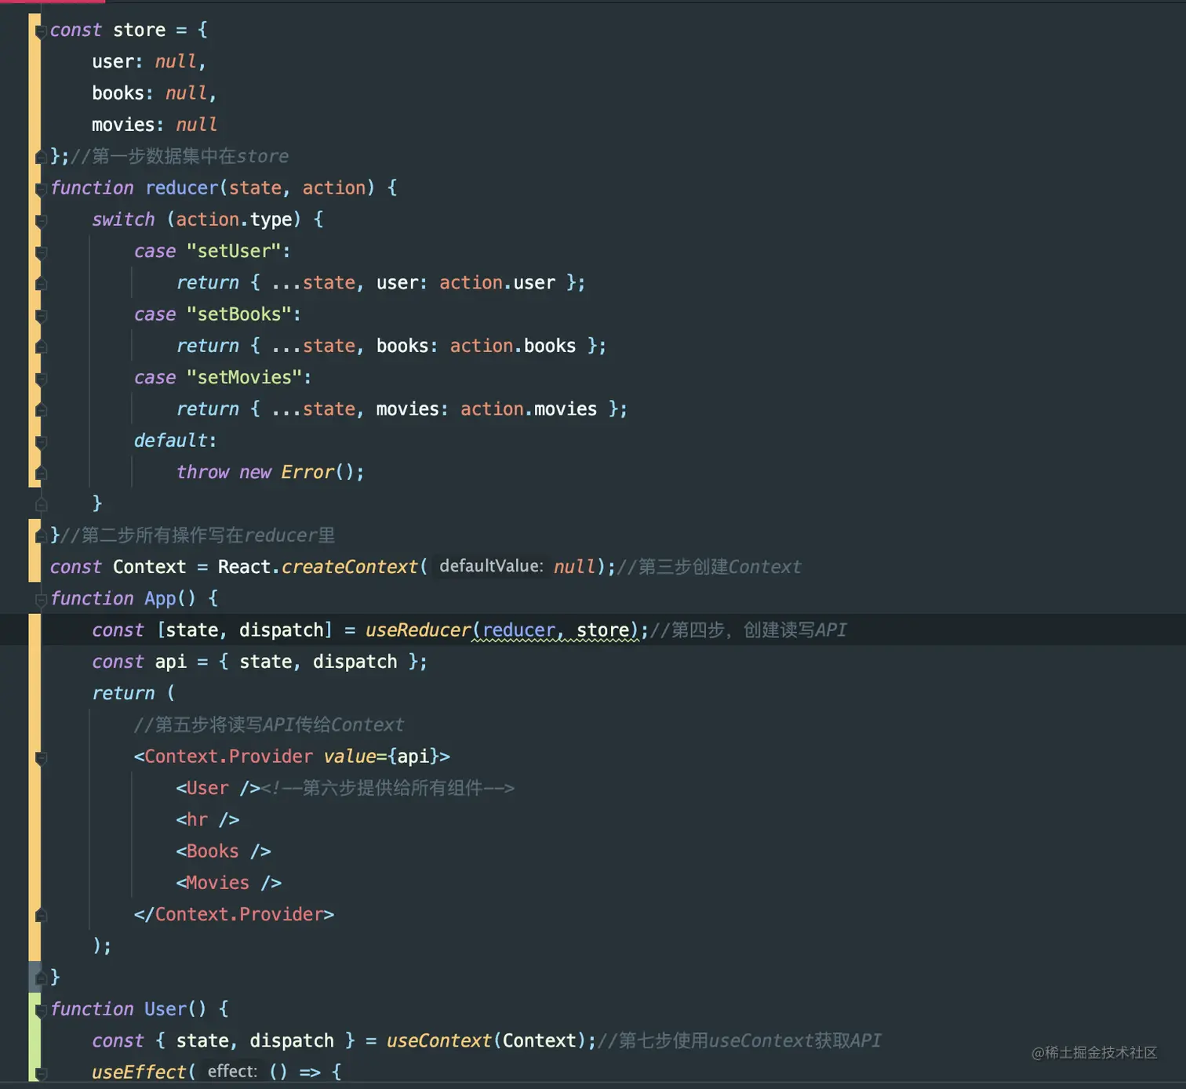
Task: Click the comment "第一步数据集中在store"
Action: tap(180, 156)
